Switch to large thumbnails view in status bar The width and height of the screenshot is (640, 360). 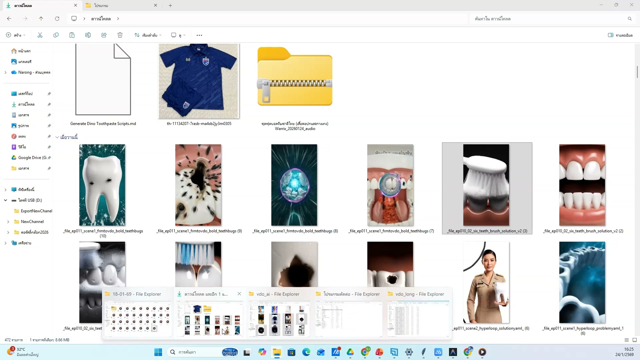pyautogui.click(x=635, y=340)
